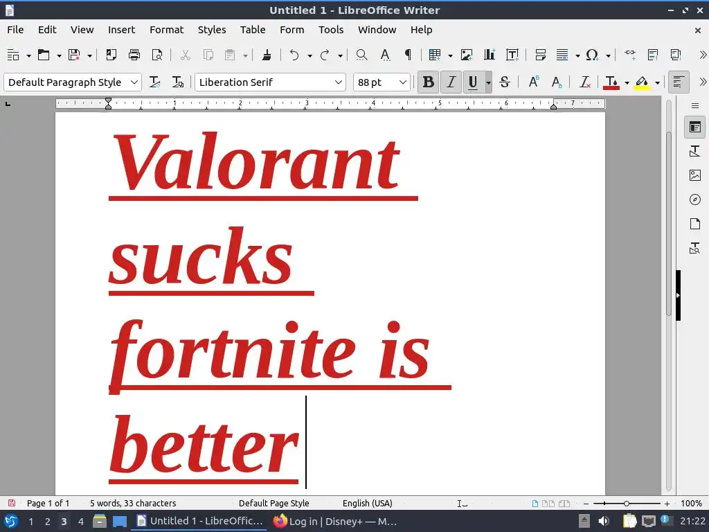This screenshot has height=532, width=709.
Task: Expand Undo history dropdown arrow
Action: click(x=309, y=55)
